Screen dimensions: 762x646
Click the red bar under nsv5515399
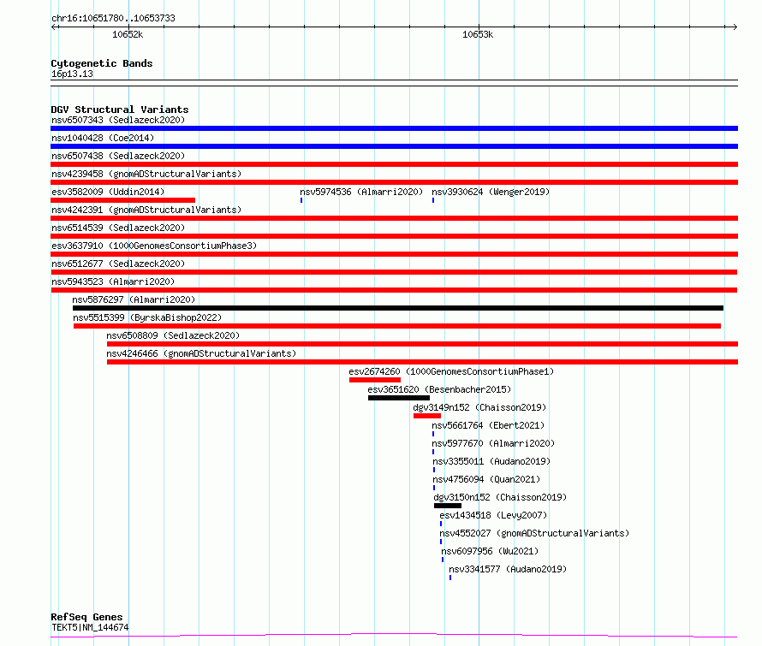[x=397, y=326]
